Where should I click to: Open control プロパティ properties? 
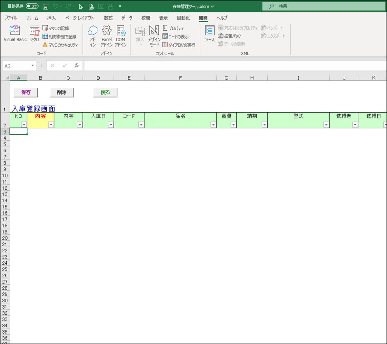(x=173, y=28)
